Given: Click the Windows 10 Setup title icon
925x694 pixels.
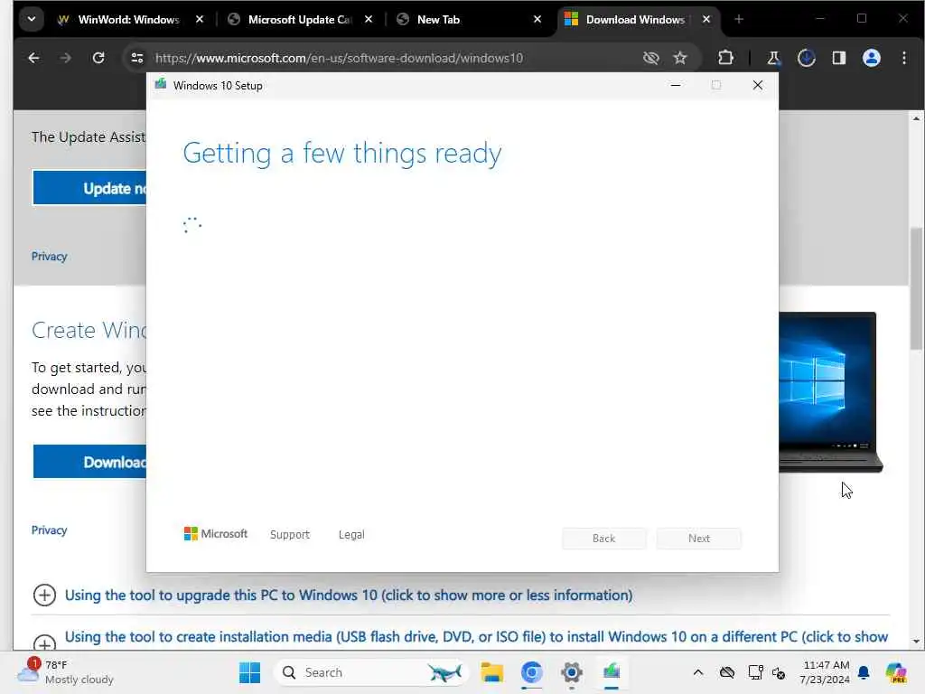Looking at the screenshot, I should point(161,85).
